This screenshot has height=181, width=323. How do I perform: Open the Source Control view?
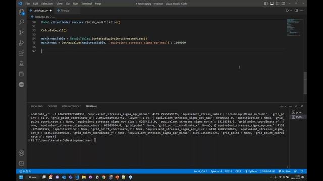21,32
